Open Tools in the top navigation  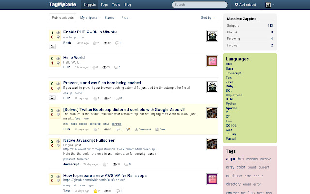tap(116, 4)
